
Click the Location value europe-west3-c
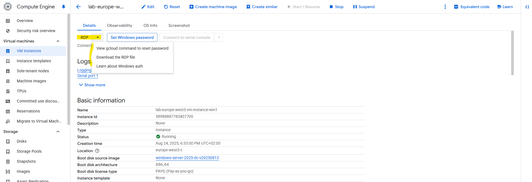(169, 150)
